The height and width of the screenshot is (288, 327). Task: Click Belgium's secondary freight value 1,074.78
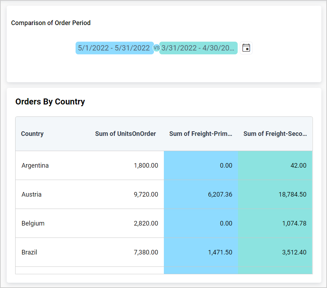click(294, 223)
